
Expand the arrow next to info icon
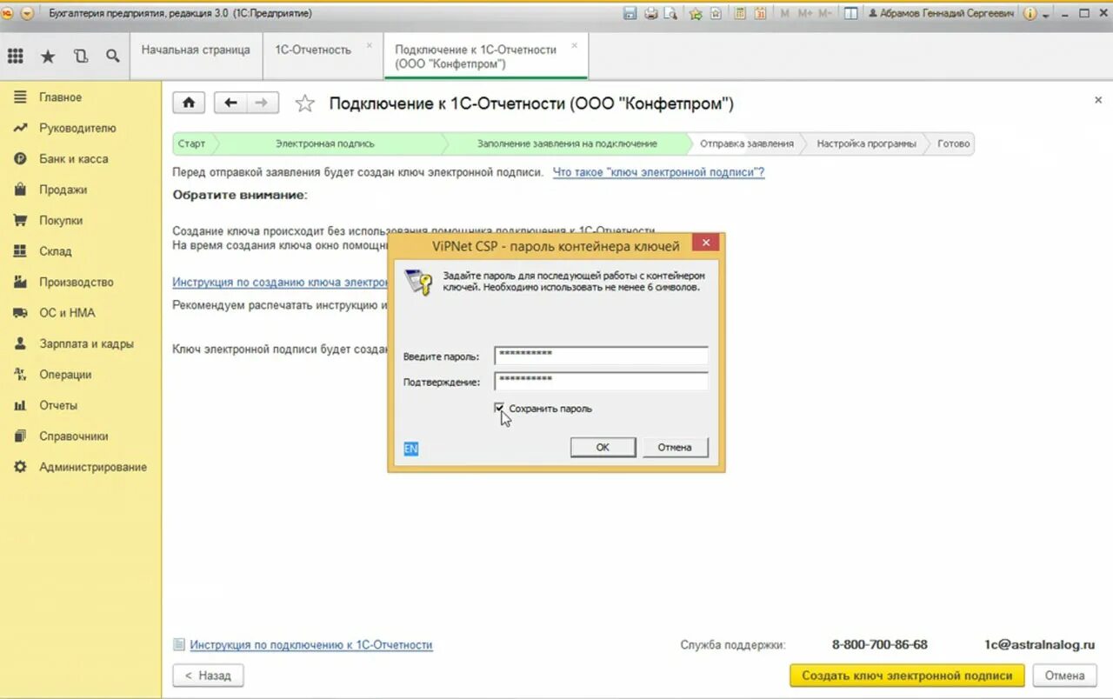(1045, 14)
